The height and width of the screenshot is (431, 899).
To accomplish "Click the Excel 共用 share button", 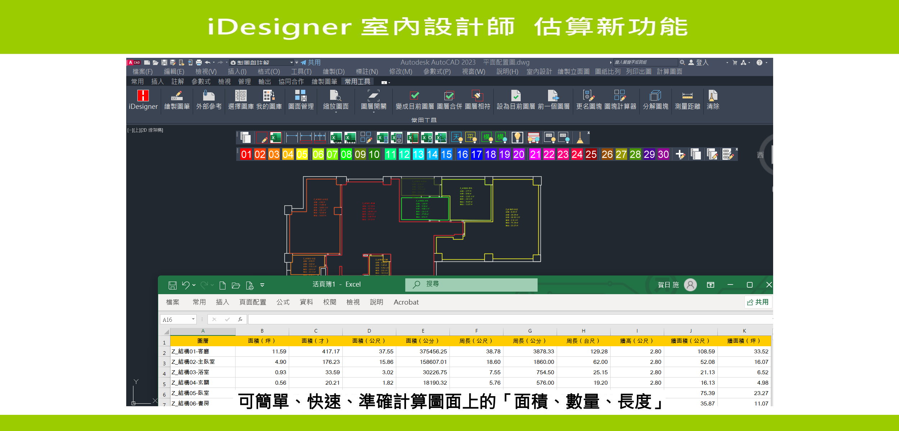I will (x=758, y=302).
